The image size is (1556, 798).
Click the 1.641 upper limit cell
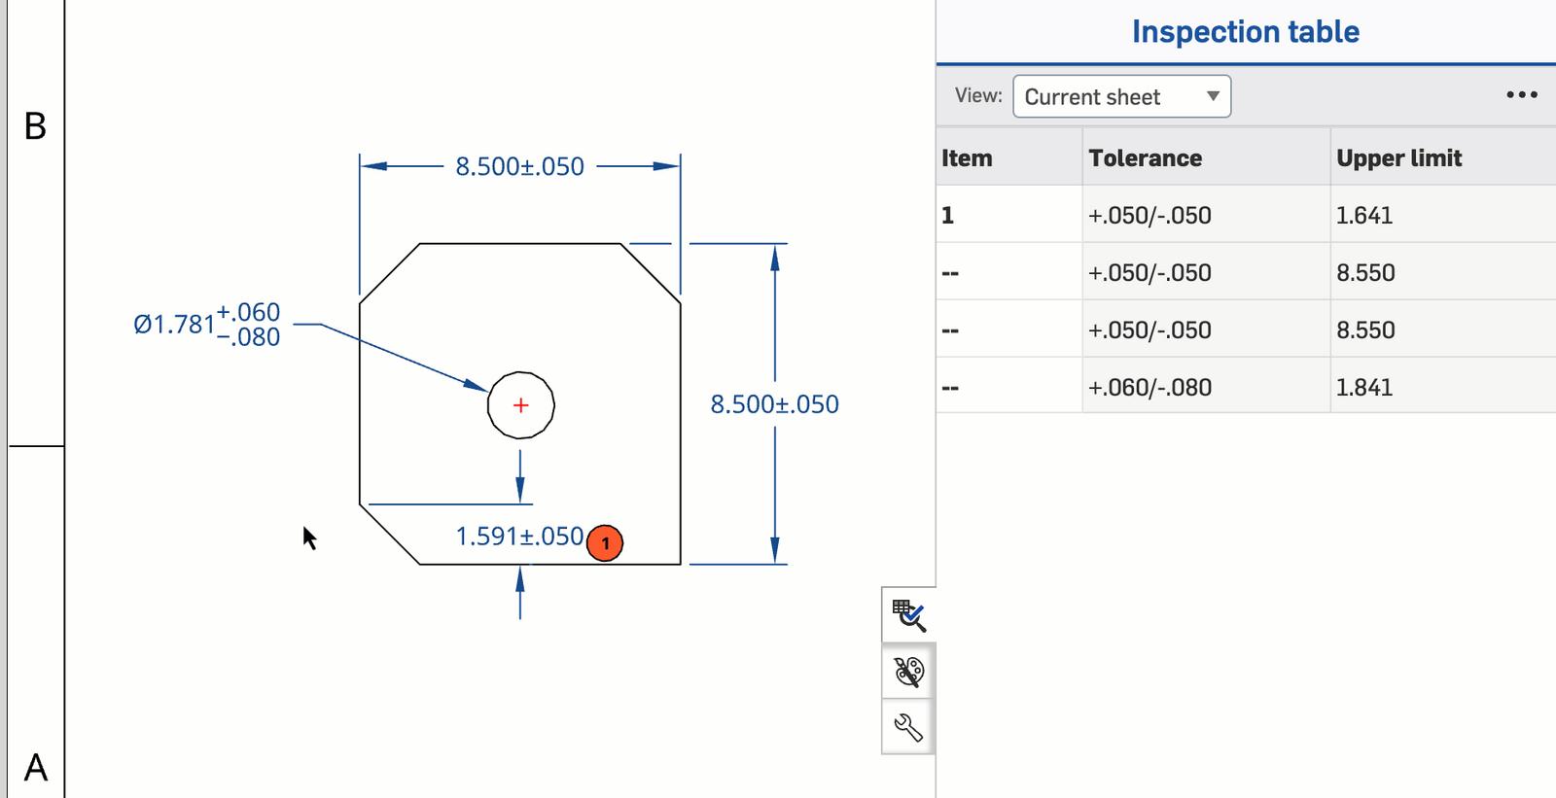1364,215
